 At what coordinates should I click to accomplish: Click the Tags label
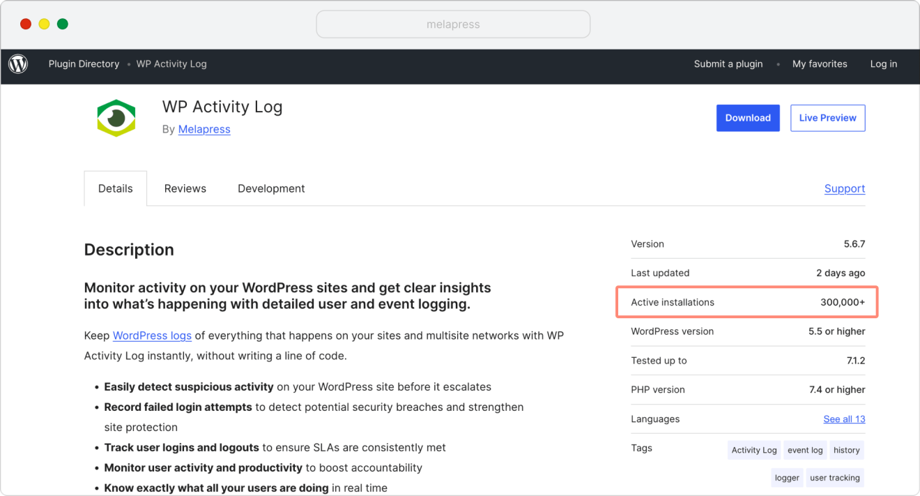[641, 449]
